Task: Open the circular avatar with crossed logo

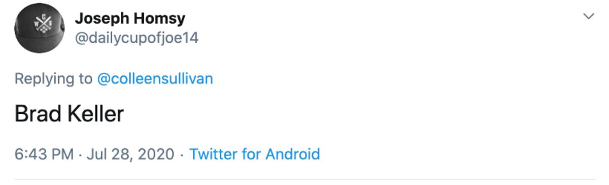Action: [39, 28]
